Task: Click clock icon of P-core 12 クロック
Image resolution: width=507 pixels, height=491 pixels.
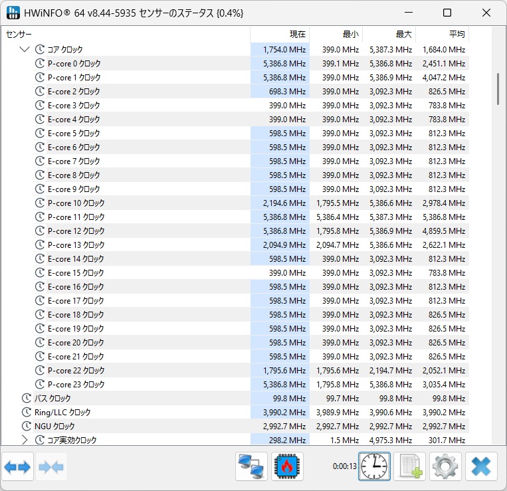Action: (x=39, y=231)
